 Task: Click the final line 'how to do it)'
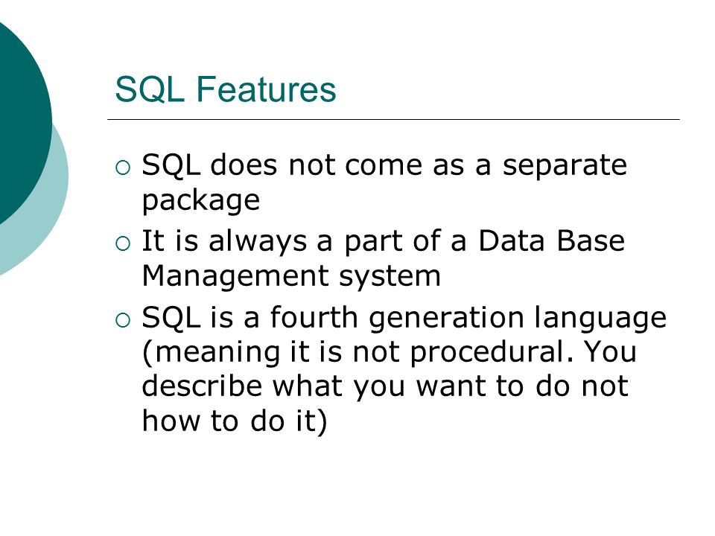(235, 421)
